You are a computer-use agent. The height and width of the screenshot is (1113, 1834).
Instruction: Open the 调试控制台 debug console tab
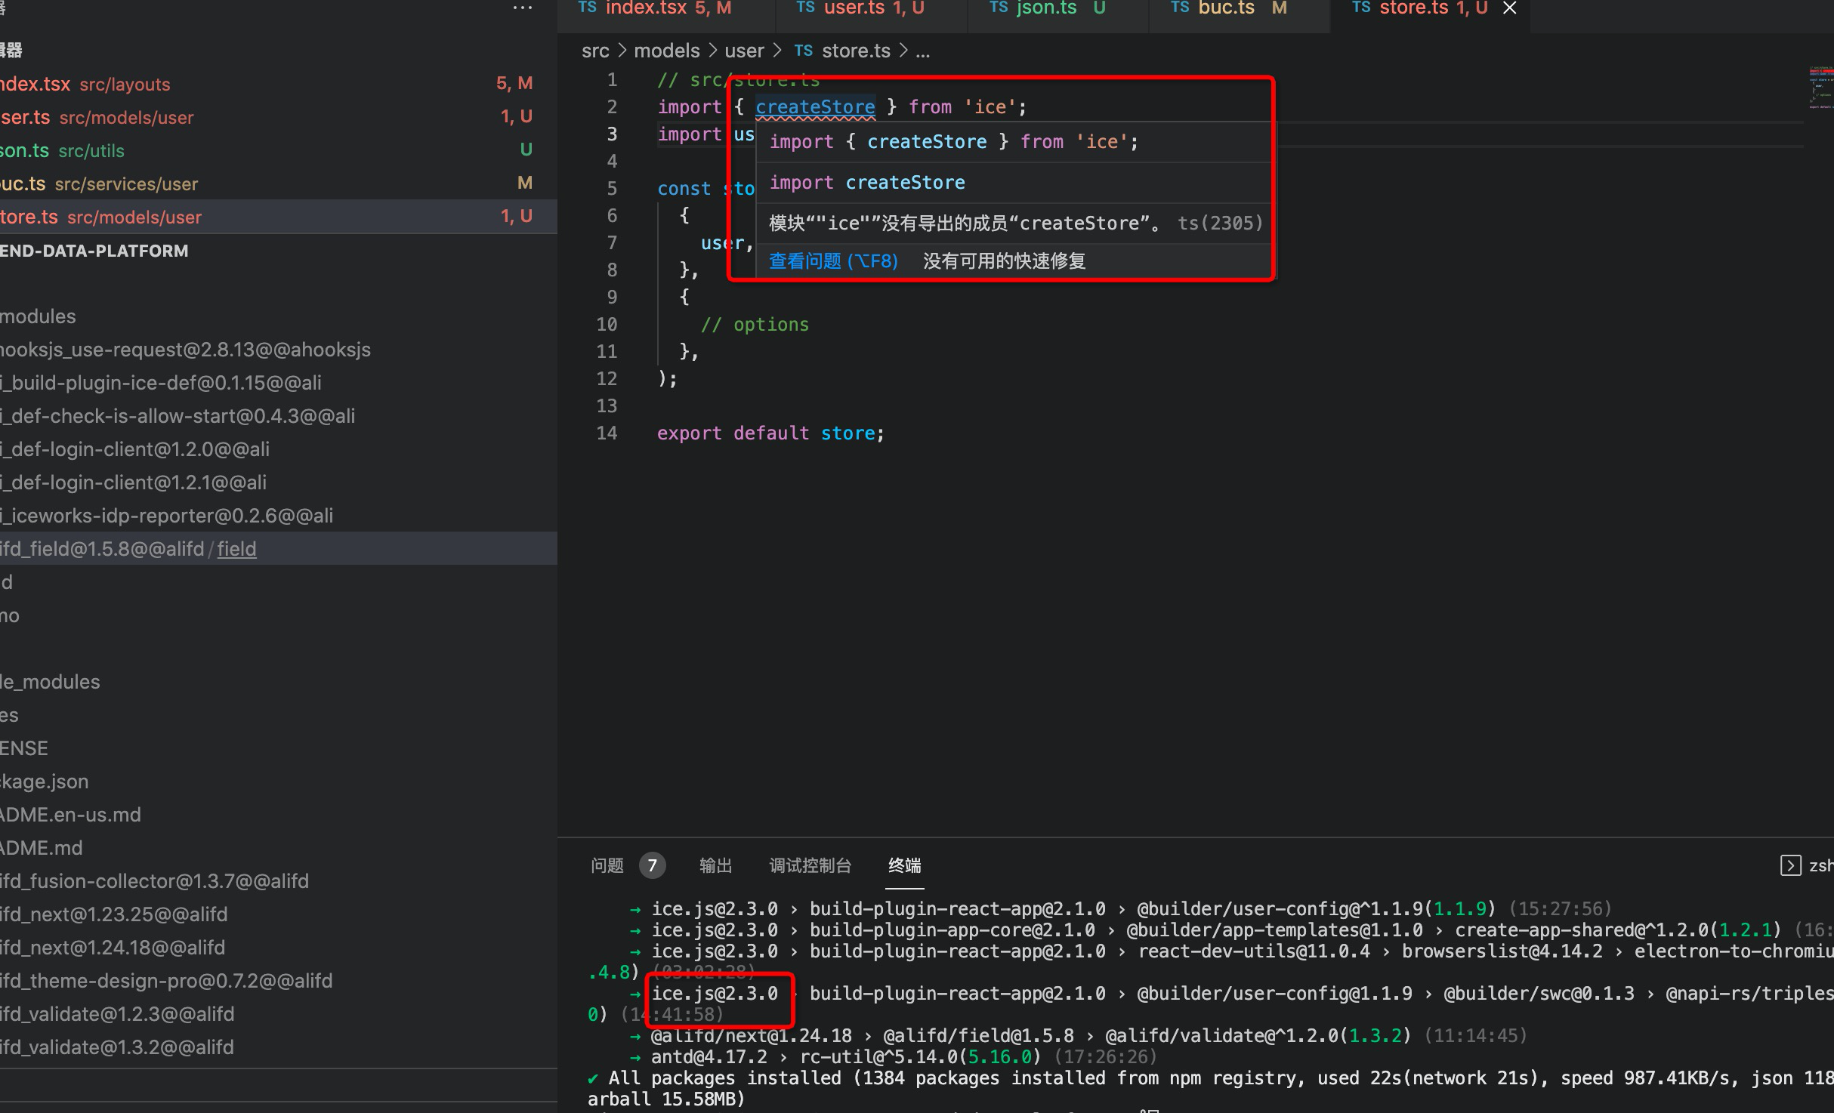pos(810,865)
